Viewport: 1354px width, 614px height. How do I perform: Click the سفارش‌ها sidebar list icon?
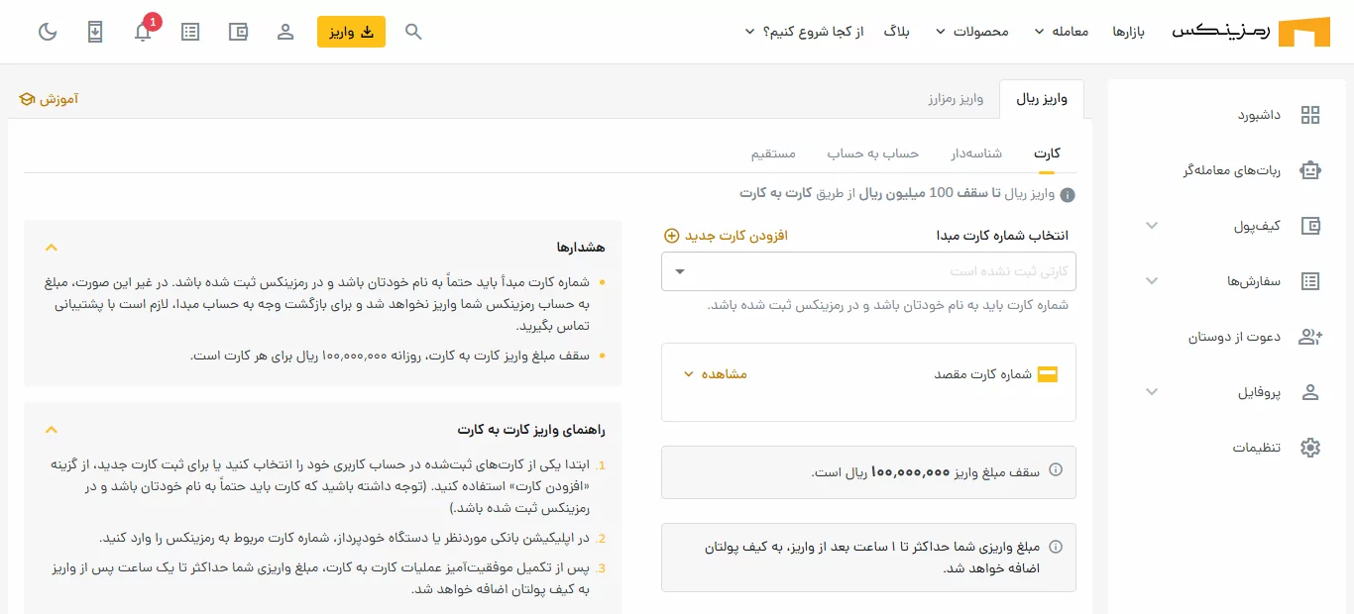click(x=1310, y=281)
